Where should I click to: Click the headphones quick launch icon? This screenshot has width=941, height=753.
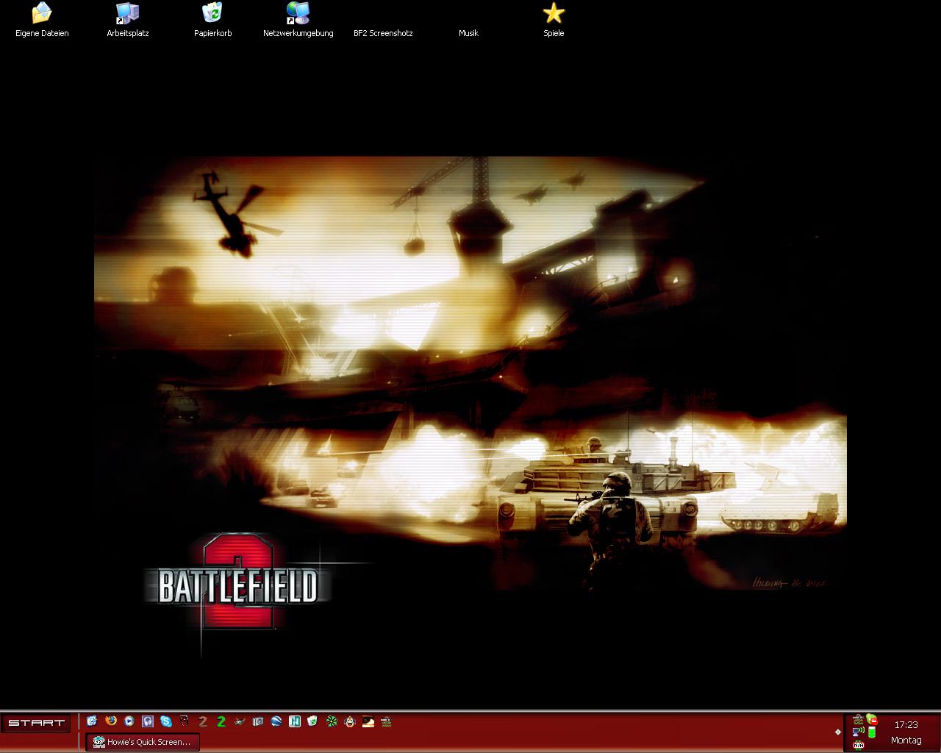(148, 721)
